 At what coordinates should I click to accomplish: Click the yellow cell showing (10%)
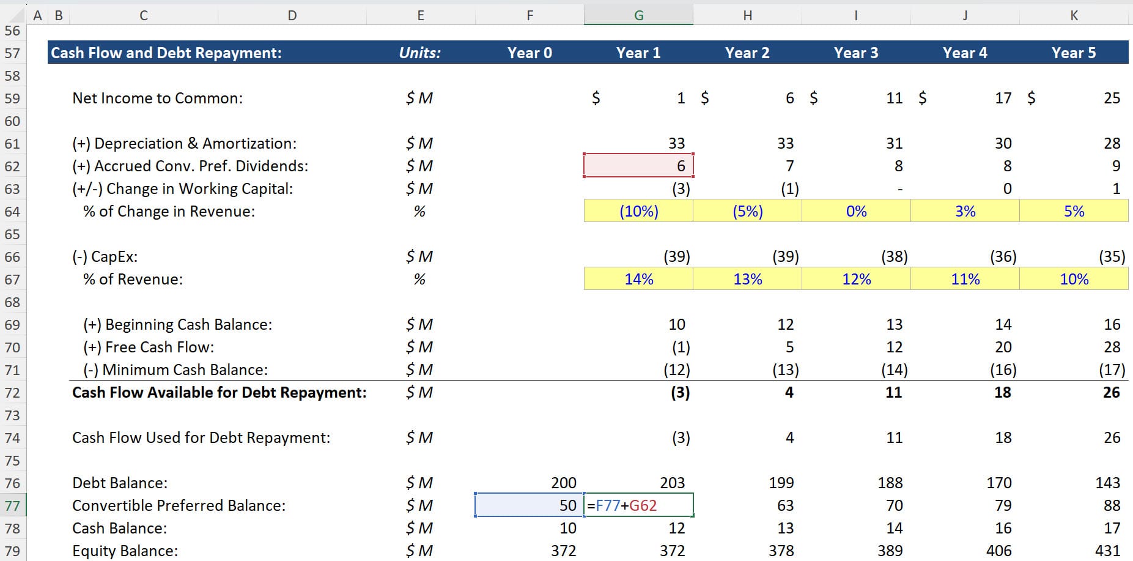click(x=638, y=211)
